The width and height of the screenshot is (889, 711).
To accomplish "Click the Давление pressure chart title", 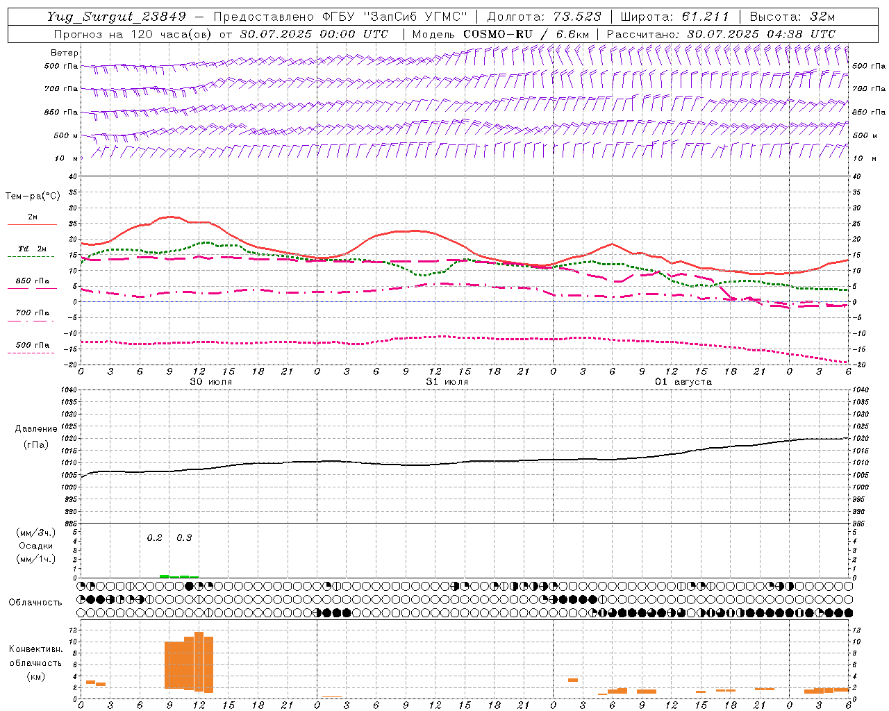I will click(x=35, y=429).
